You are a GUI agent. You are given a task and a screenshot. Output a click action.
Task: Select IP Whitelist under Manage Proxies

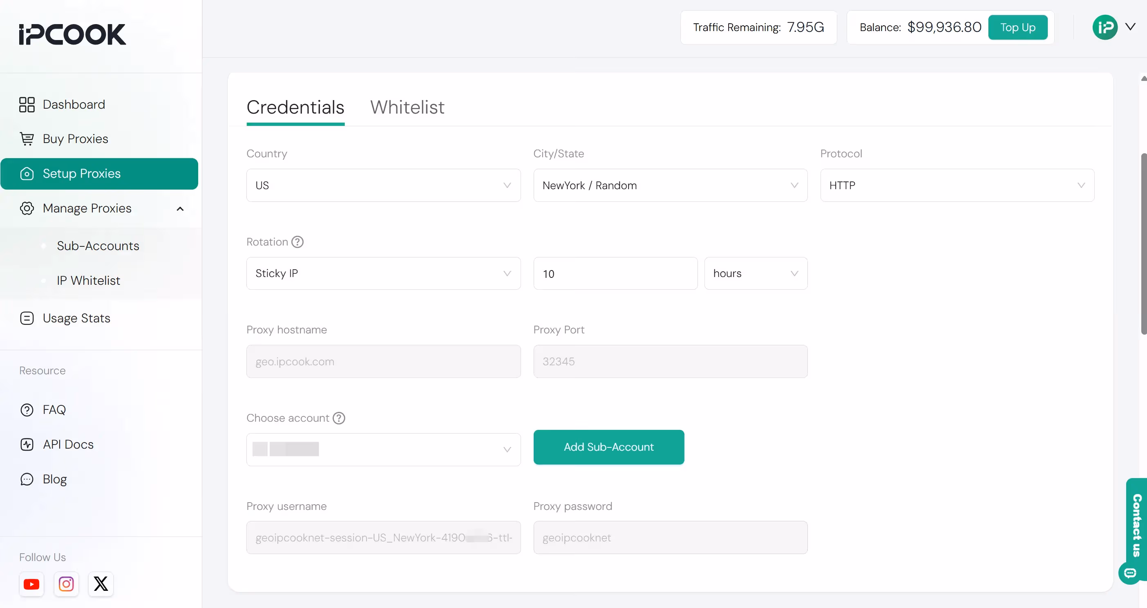88,280
